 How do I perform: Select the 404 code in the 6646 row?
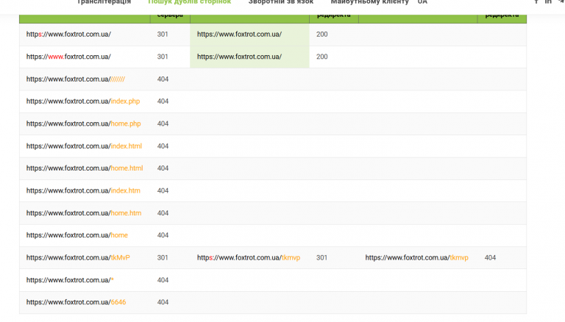(163, 302)
